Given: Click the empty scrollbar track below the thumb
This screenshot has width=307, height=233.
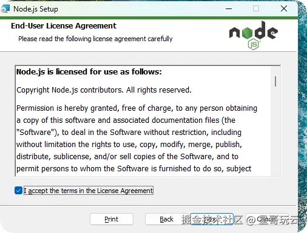Looking at the screenshot, I should pyautogui.click(x=275, y=131).
